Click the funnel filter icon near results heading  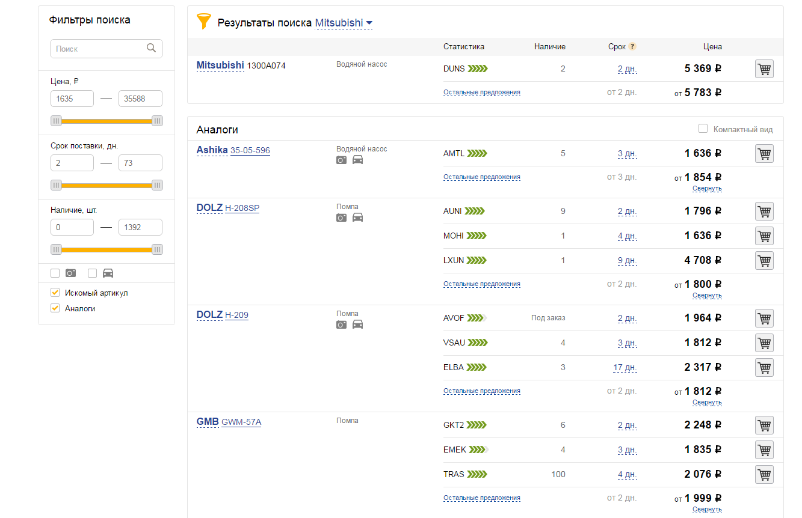(204, 22)
